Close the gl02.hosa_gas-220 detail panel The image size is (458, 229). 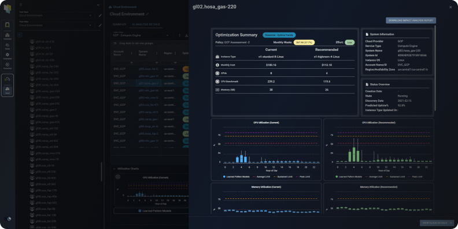pyautogui.click(x=450, y=7)
